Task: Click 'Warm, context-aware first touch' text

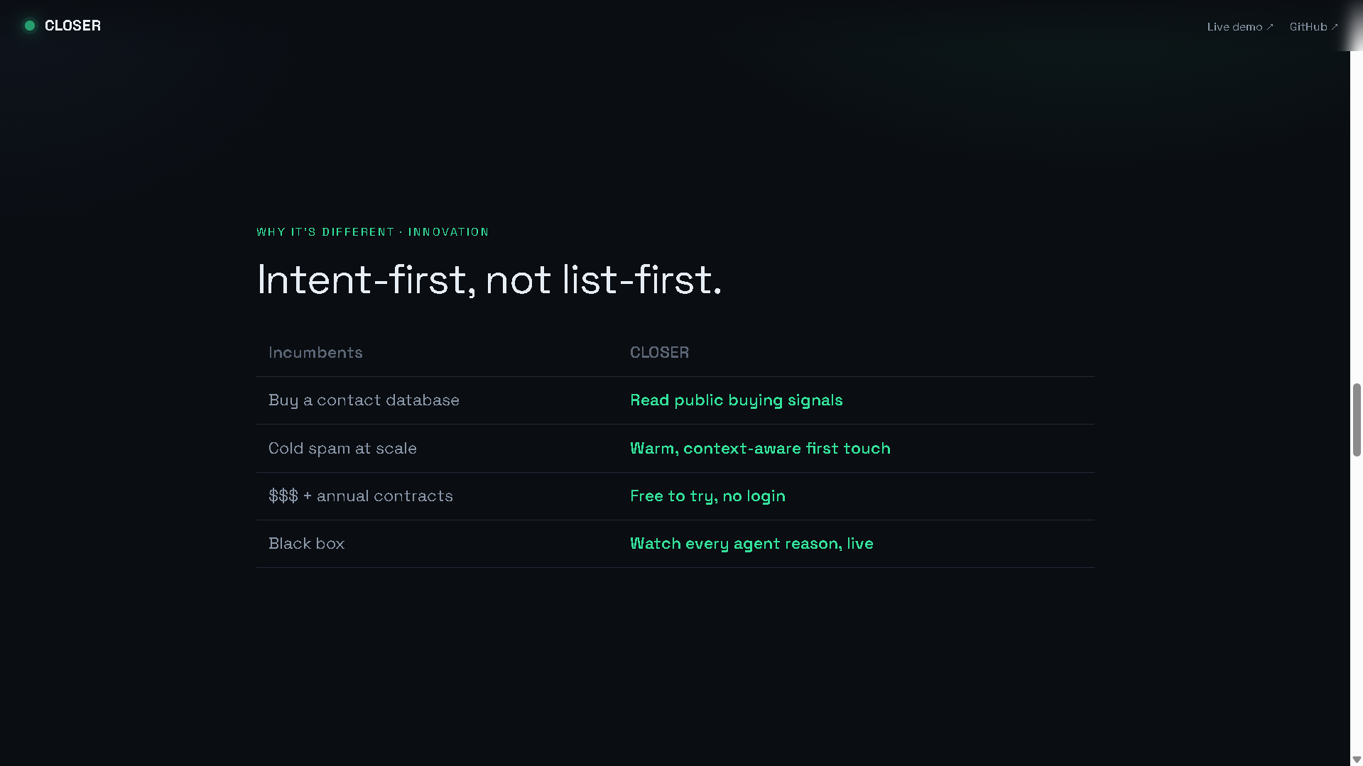Action: (x=760, y=449)
